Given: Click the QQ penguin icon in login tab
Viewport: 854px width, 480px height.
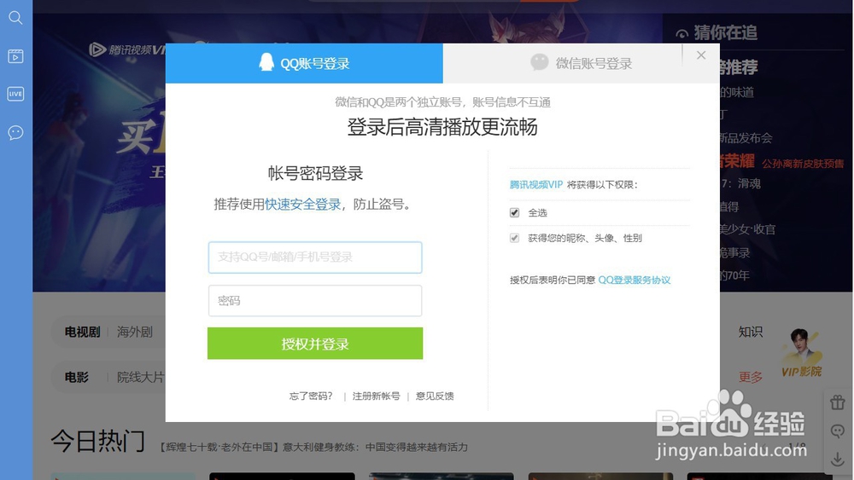Looking at the screenshot, I should (266, 62).
